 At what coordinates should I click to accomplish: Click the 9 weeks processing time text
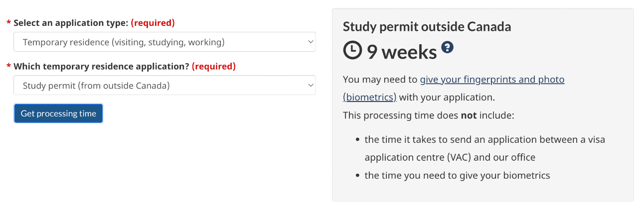(x=402, y=52)
